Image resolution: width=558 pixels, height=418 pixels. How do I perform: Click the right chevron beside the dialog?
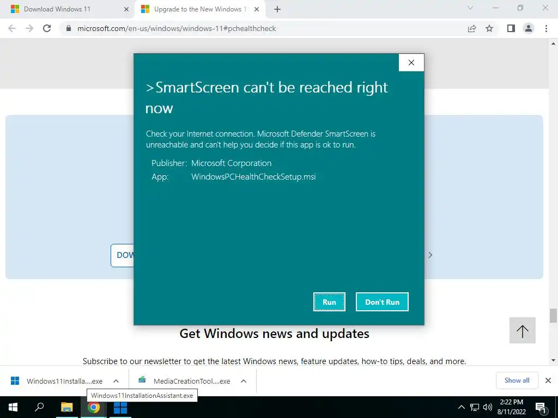tap(430, 255)
